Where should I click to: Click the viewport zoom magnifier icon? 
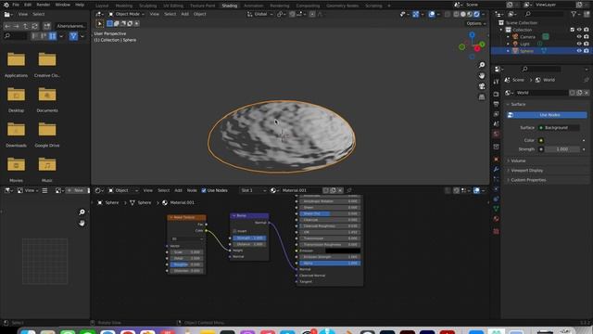click(x=482, y=65)
